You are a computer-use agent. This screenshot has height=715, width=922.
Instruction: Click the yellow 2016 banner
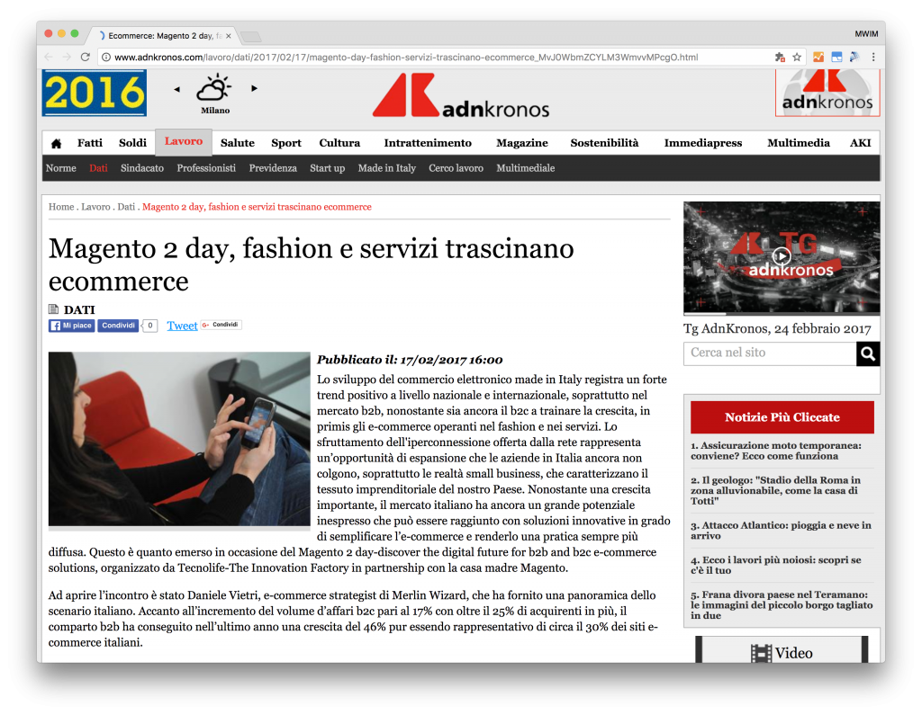94,93
